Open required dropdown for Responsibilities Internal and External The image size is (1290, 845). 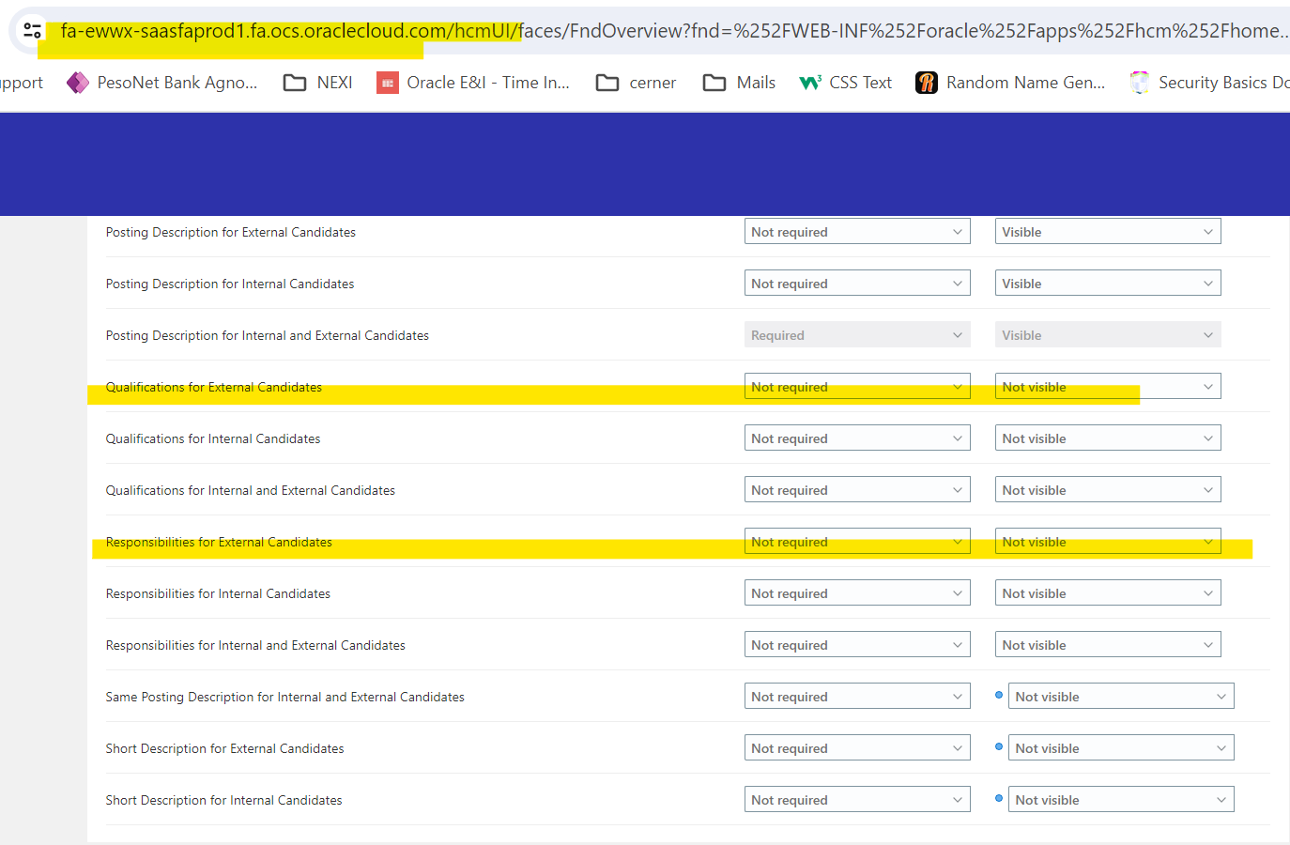pos(857,645)
